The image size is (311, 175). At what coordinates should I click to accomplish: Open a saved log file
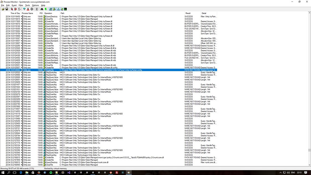2,9
